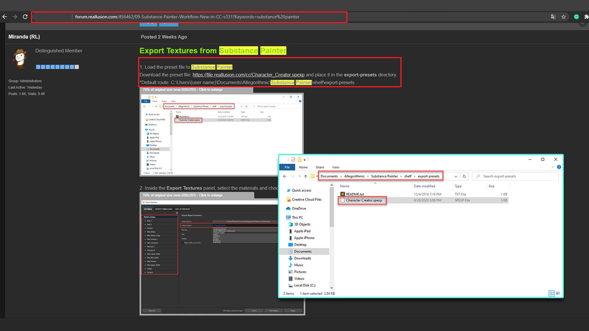Reload the forum page

point(25,17)
